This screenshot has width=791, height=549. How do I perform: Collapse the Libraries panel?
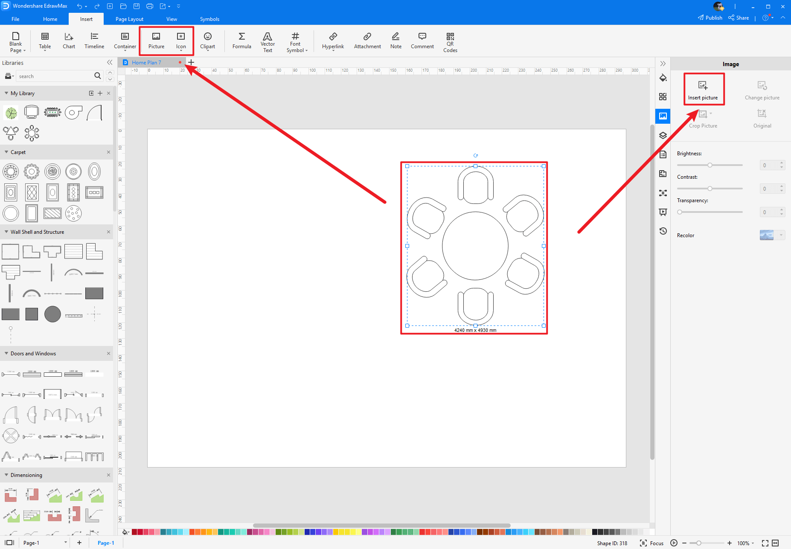point(110,63)
